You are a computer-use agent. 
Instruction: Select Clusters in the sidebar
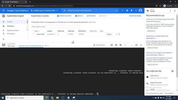pyautogui.click(x=13, y=22)
